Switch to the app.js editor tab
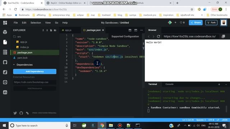The width and height of the screenshot is (230, 129). [68, 30]
